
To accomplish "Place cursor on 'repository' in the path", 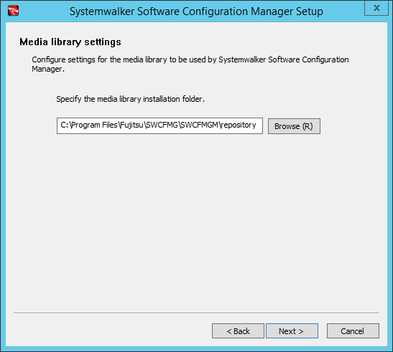I will click(239, 125).
